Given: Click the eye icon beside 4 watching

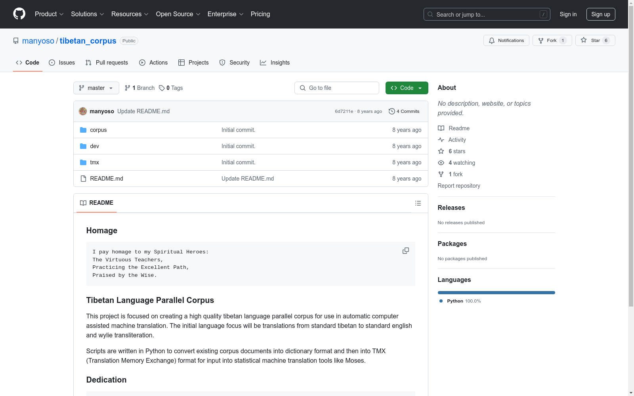Looking at the screenshot, I should tap(441, 163).
